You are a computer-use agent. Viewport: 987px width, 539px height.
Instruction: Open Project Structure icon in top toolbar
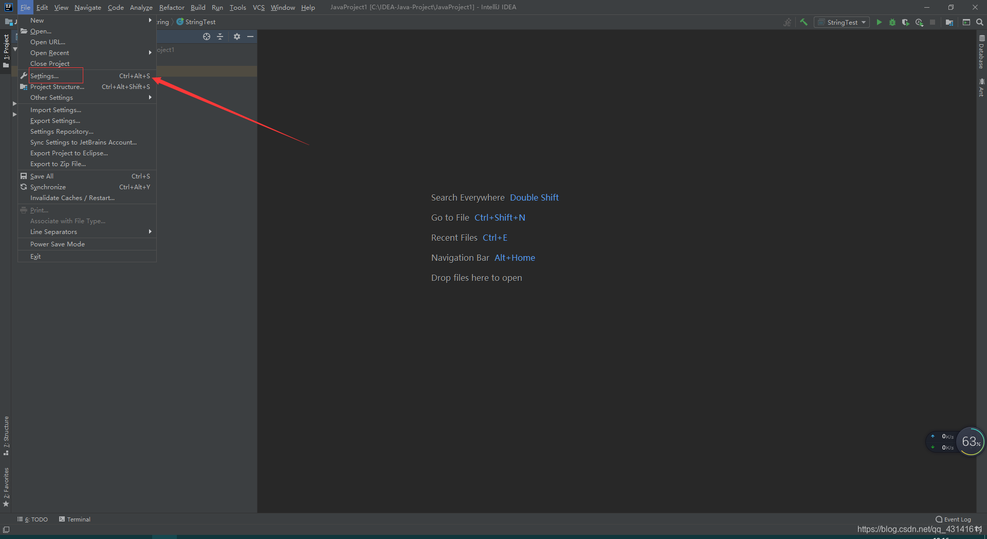click(x=949, y=22)
